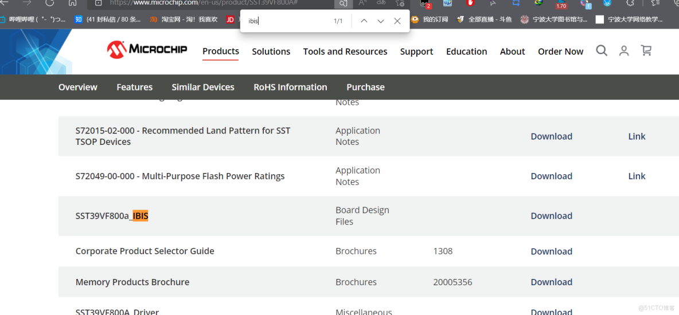This screenshot has height=315, width=679.
Task: Open the Solutions menu
Action: coord(271,52)
